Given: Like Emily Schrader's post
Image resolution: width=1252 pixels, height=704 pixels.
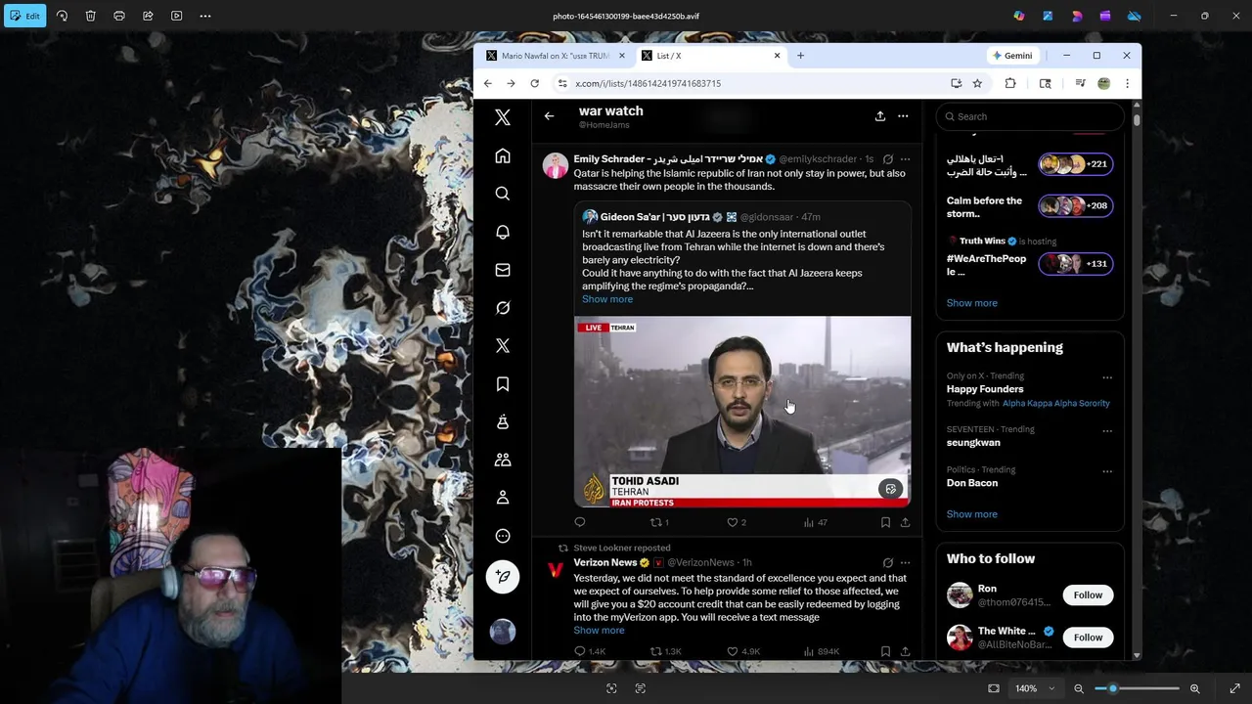Looking at the screenshot, I should pos(737,522).
